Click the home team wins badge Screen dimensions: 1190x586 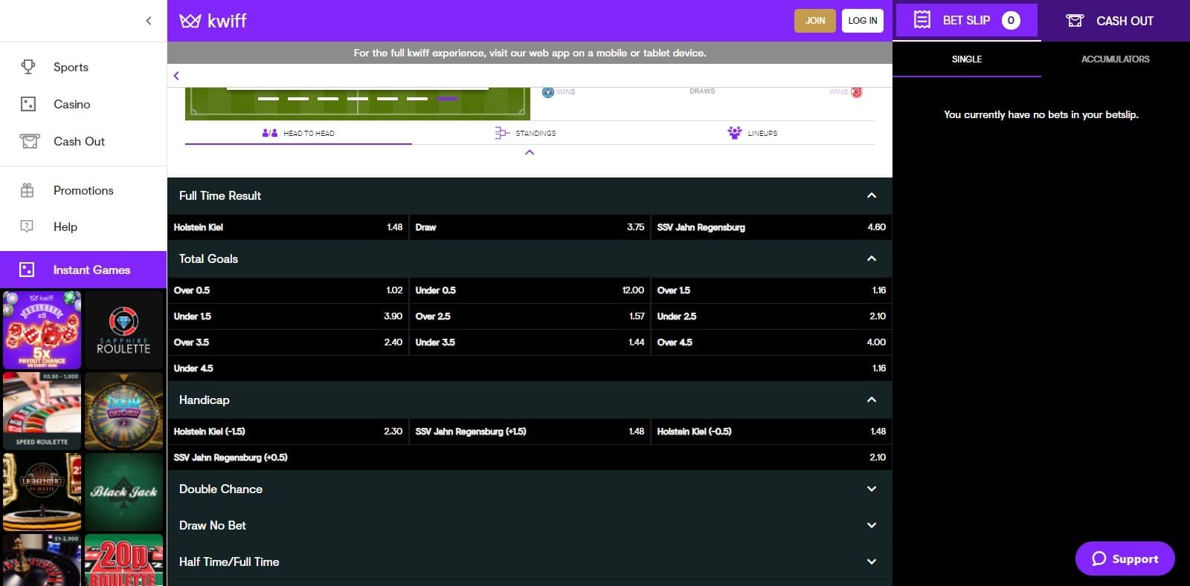(548, 92)
